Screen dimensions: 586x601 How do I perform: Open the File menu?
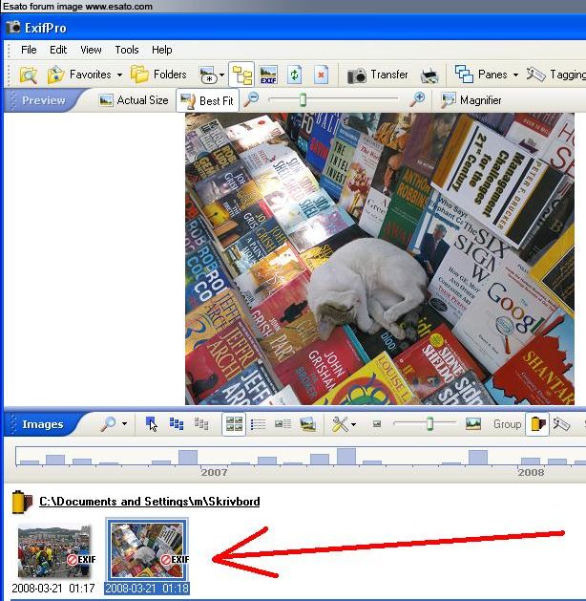click(29, 50)
